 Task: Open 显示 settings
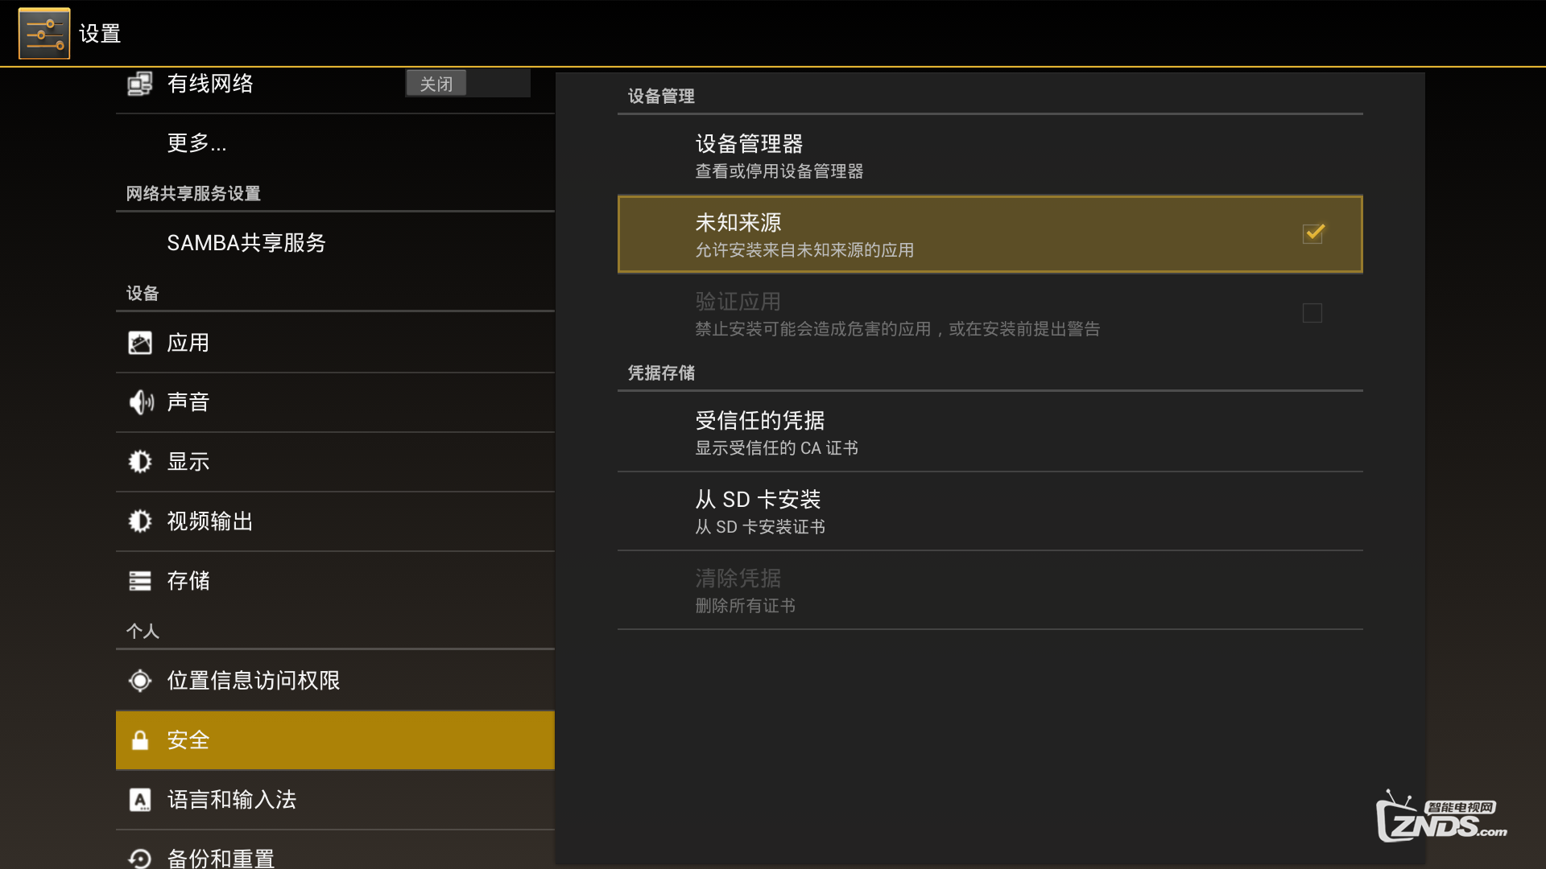335,462
